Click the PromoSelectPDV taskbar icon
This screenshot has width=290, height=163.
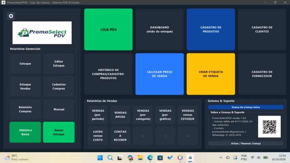point(190,158)
